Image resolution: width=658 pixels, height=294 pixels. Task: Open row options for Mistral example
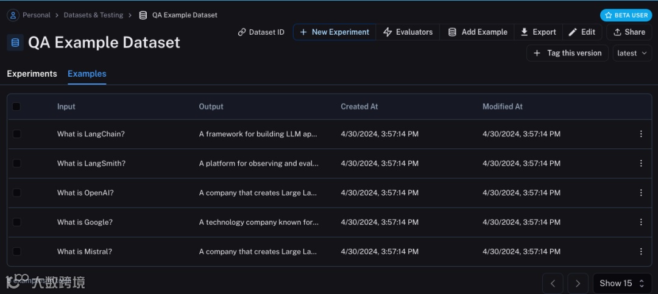tap(641, 251)
